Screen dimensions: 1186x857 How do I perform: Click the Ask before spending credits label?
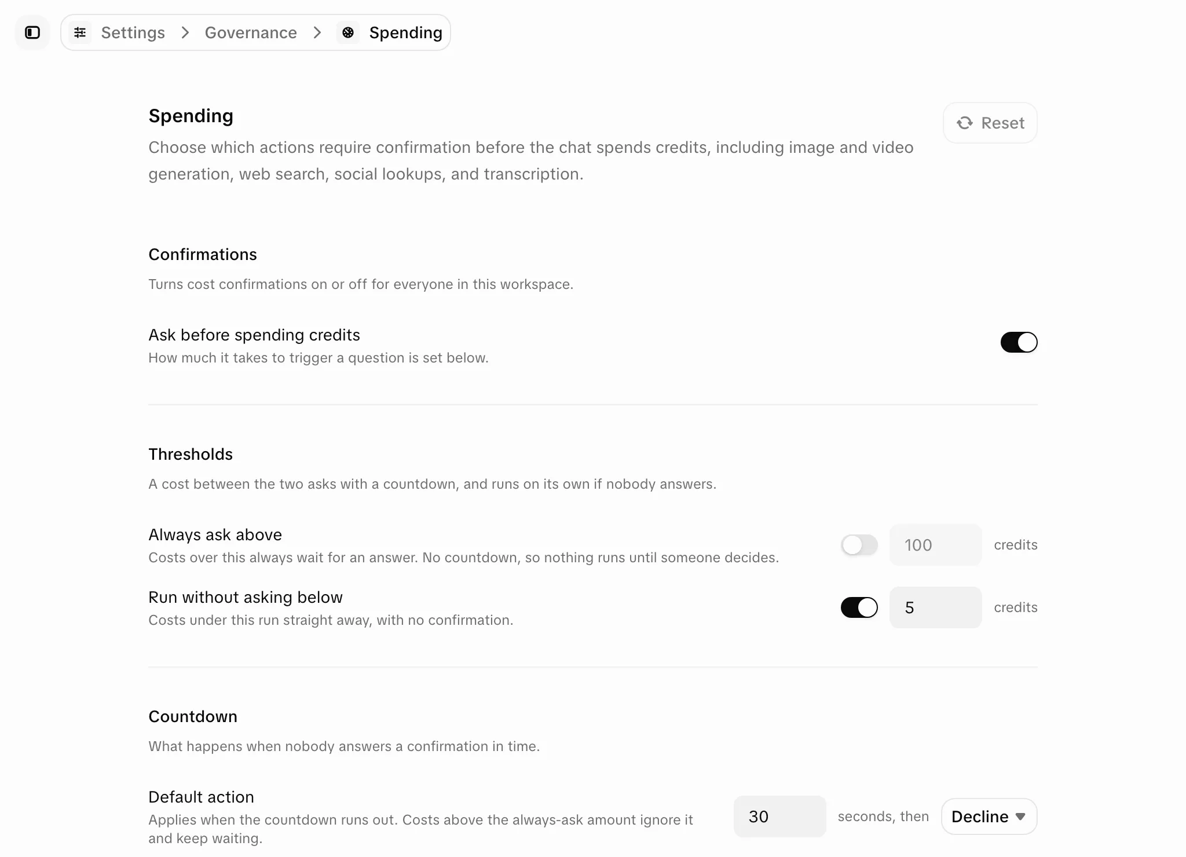(x=254, y=335)
